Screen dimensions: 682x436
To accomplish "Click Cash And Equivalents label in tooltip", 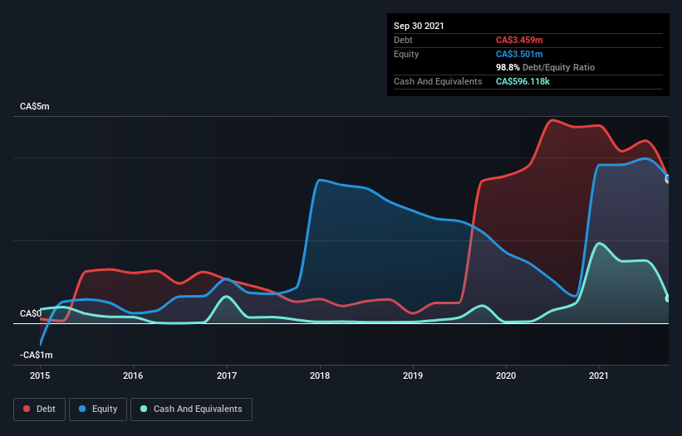I will [438, 81].
